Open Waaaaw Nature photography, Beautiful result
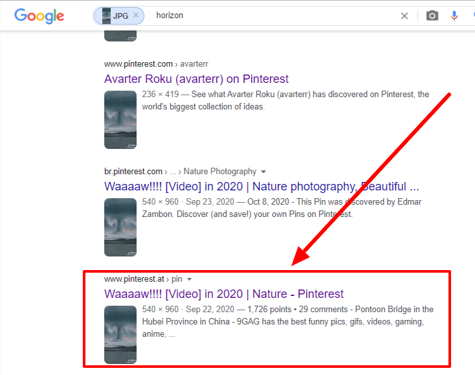475x375 pixels. (261, 187)
